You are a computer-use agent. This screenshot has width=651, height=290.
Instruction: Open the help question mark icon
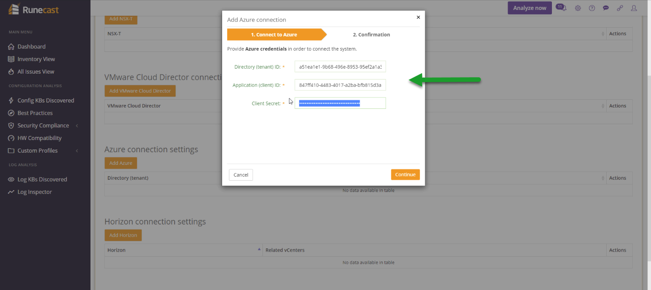click(x=592, y=8)
